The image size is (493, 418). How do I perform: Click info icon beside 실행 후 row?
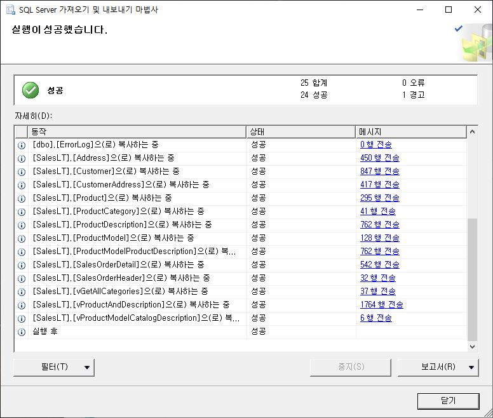(x=22, y=332)
